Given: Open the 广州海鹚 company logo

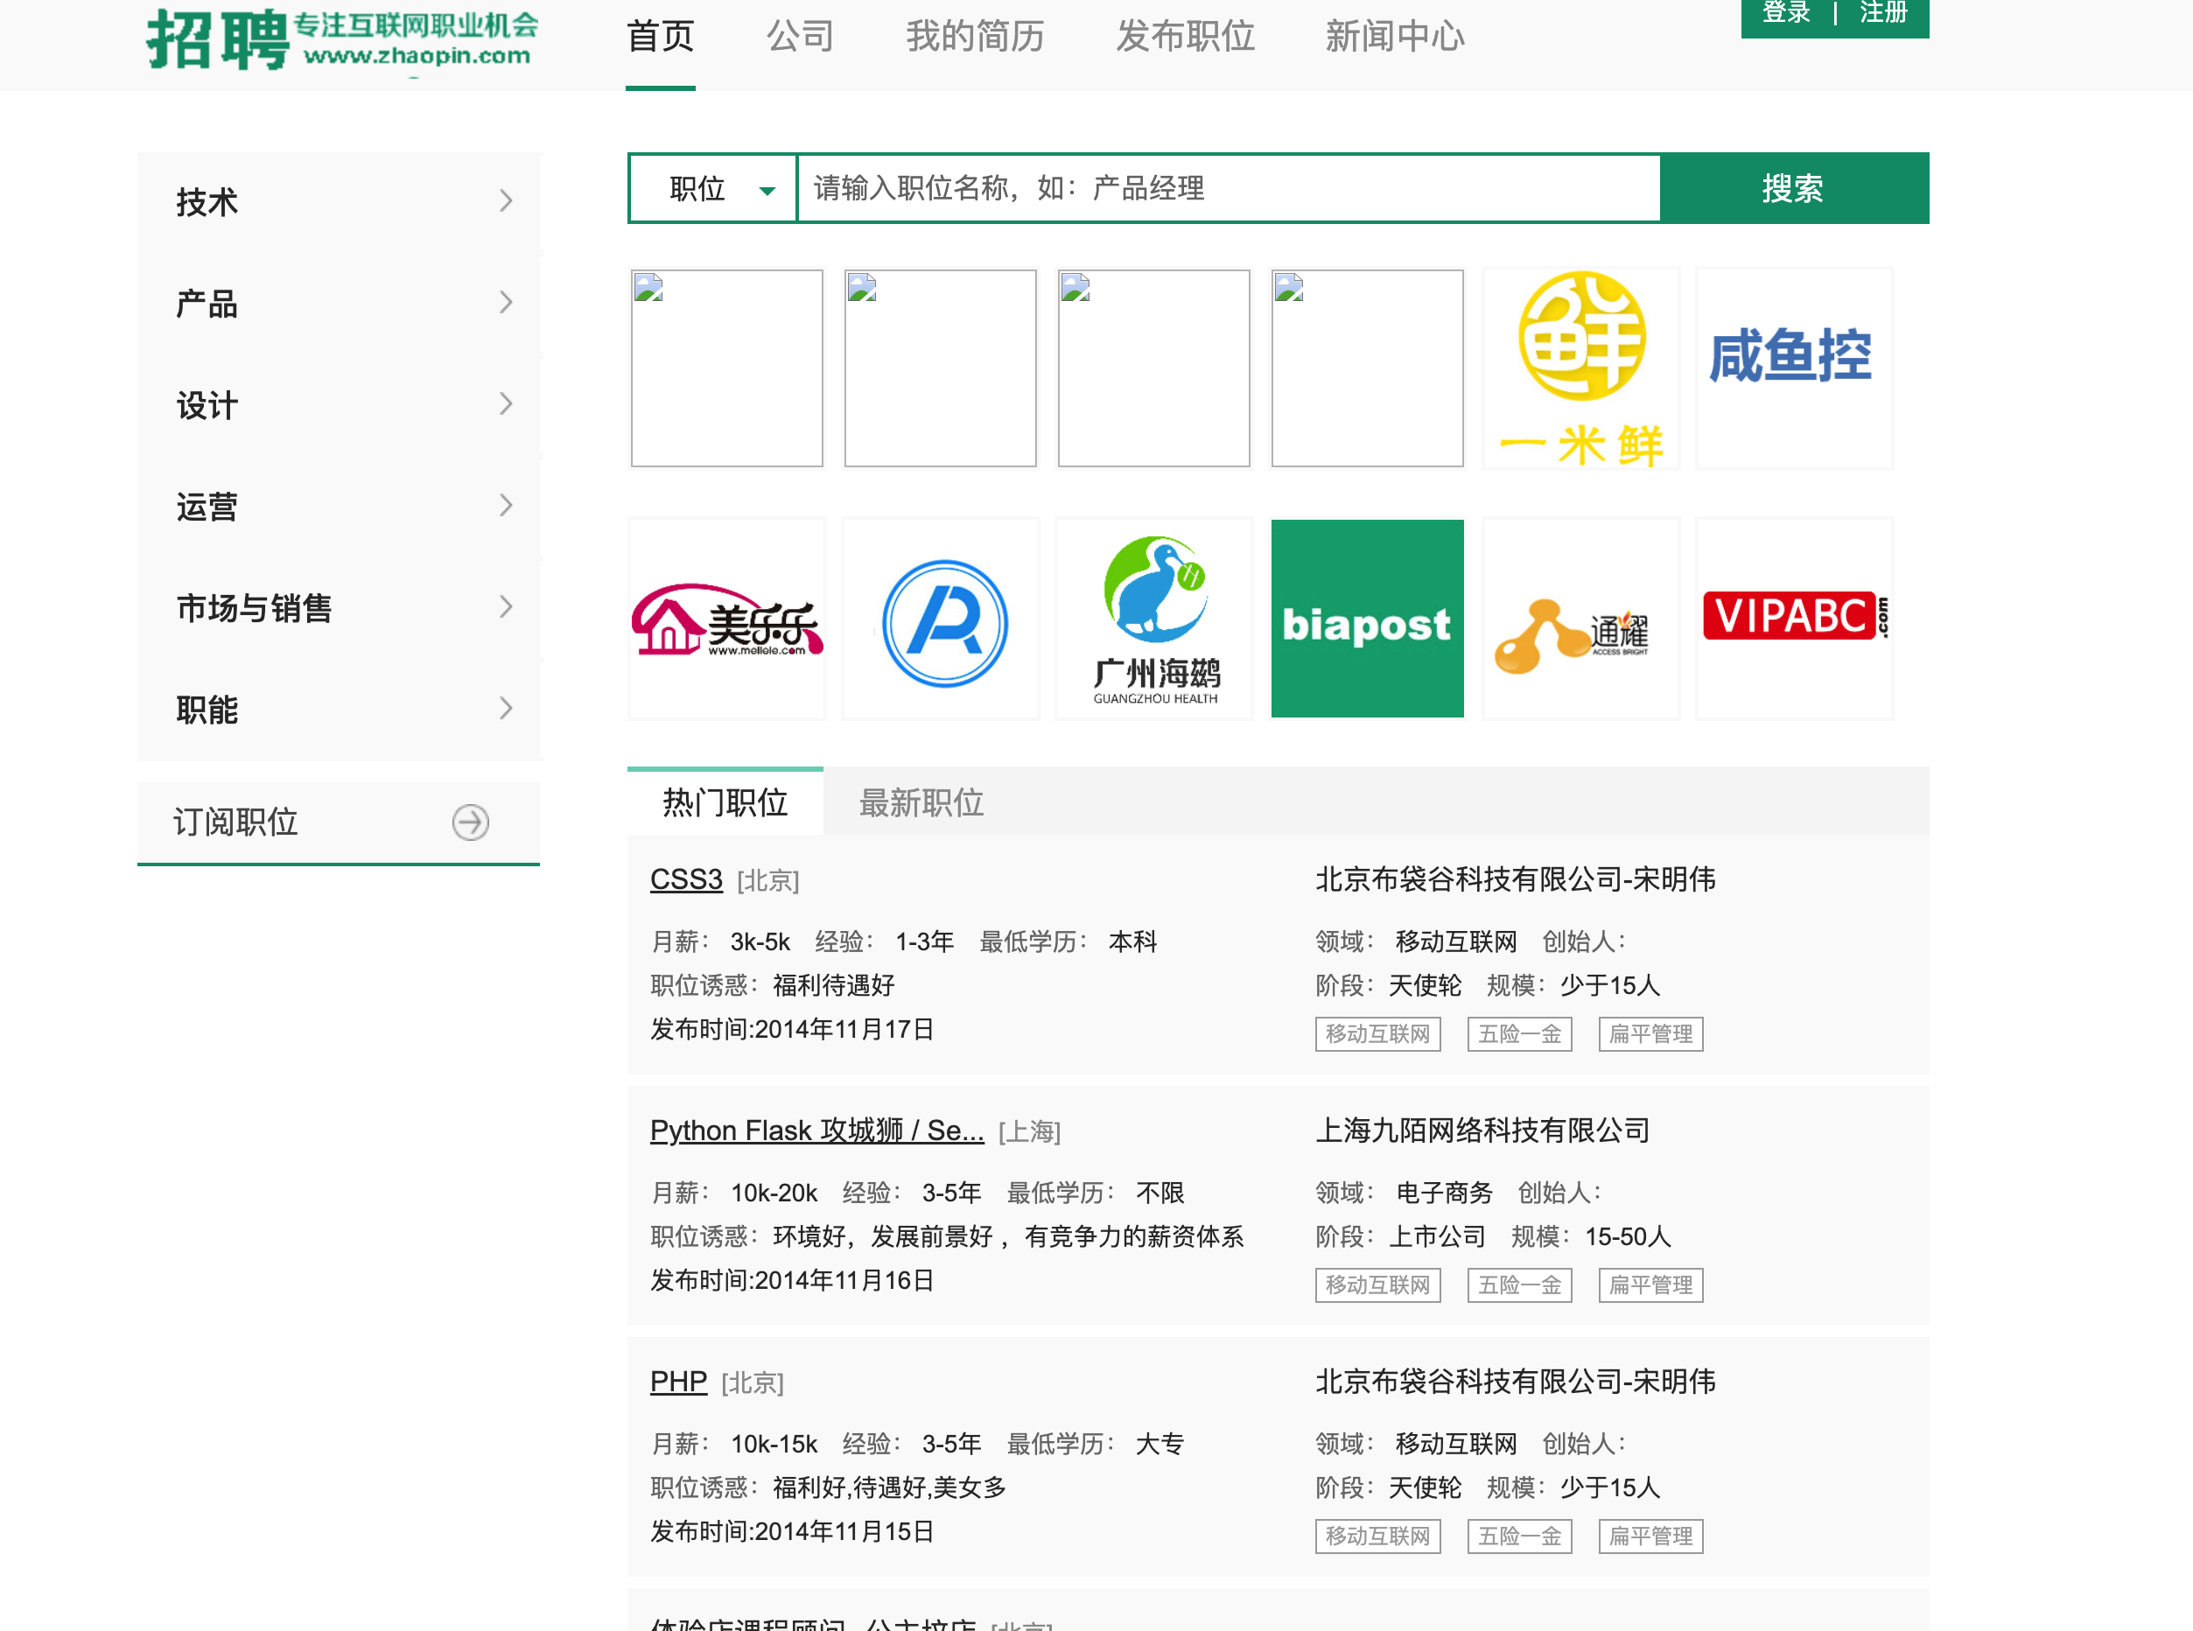Looking at the screenshot, I should point(1154,619).
